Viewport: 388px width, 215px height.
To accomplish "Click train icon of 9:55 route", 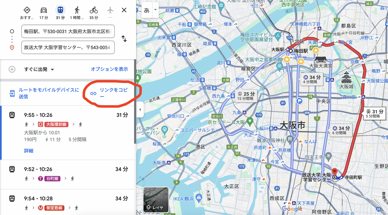I will click(x=12, y=115).
